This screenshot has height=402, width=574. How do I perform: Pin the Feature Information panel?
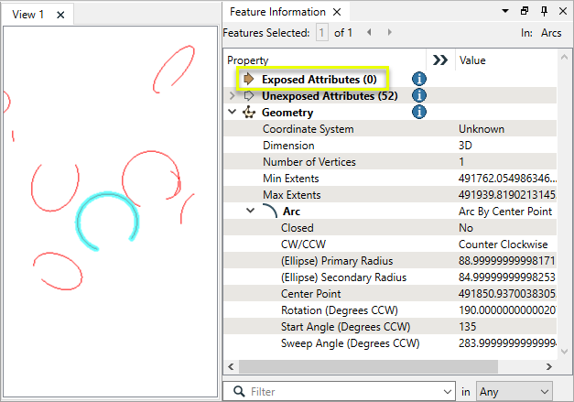pos(544,12)
